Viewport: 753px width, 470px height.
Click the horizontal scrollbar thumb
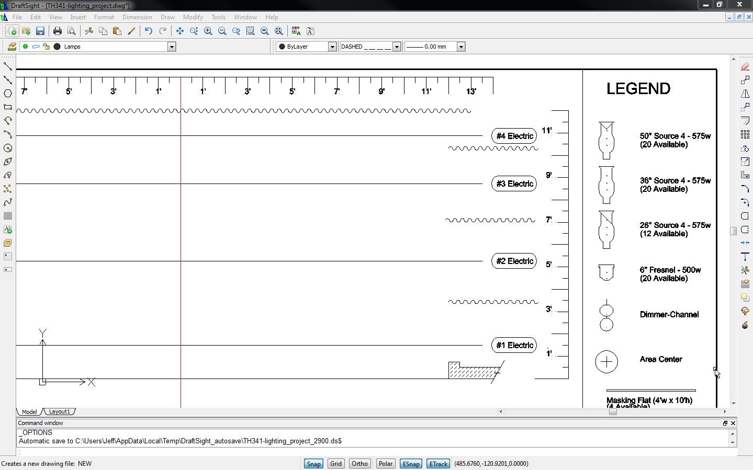[x=613, y=412]
